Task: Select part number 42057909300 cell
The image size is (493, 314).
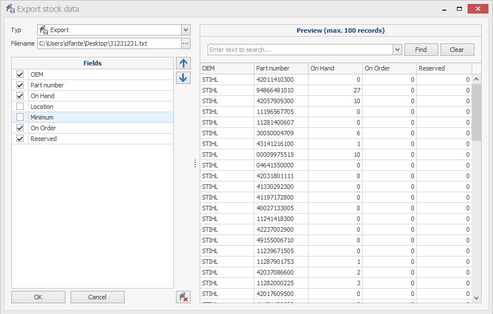Action: [x=281, y=101]
